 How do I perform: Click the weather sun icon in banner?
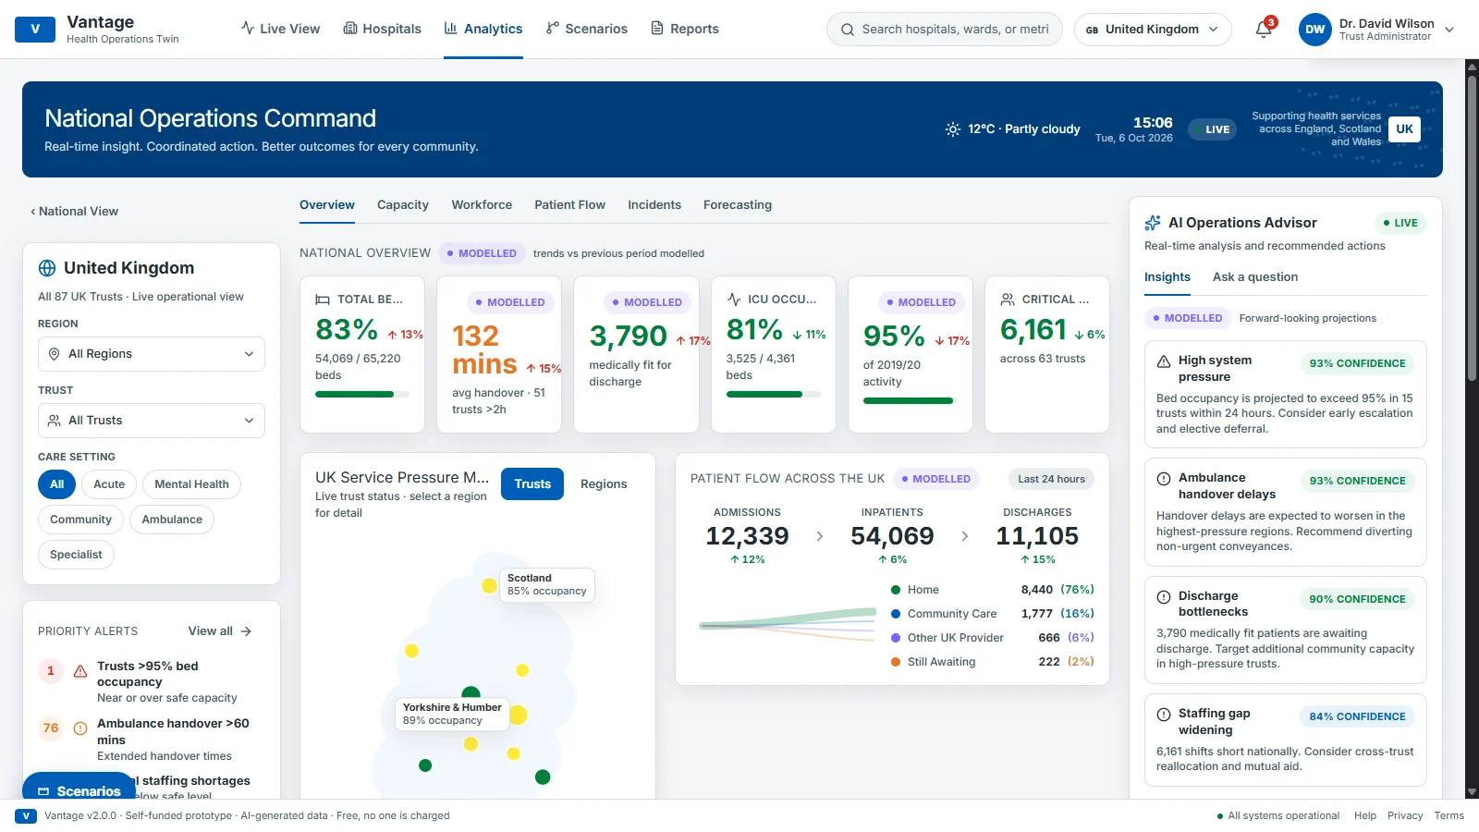[953, 129]
